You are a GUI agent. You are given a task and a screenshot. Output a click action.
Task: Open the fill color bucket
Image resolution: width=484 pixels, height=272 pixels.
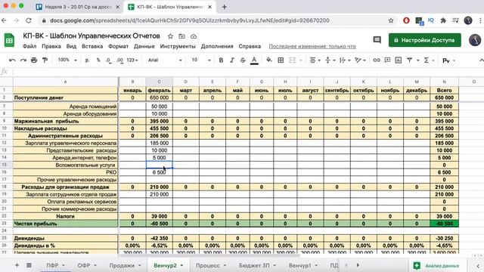coord(269,60)
